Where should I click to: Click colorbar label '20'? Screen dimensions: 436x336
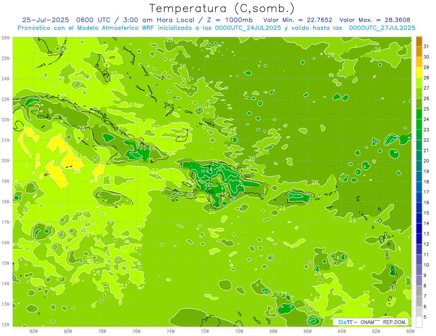(x=427, y=161)
